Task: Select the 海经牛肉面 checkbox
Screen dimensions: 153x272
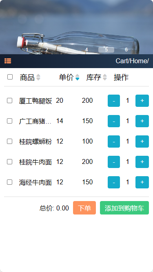Action: [9, 182]
